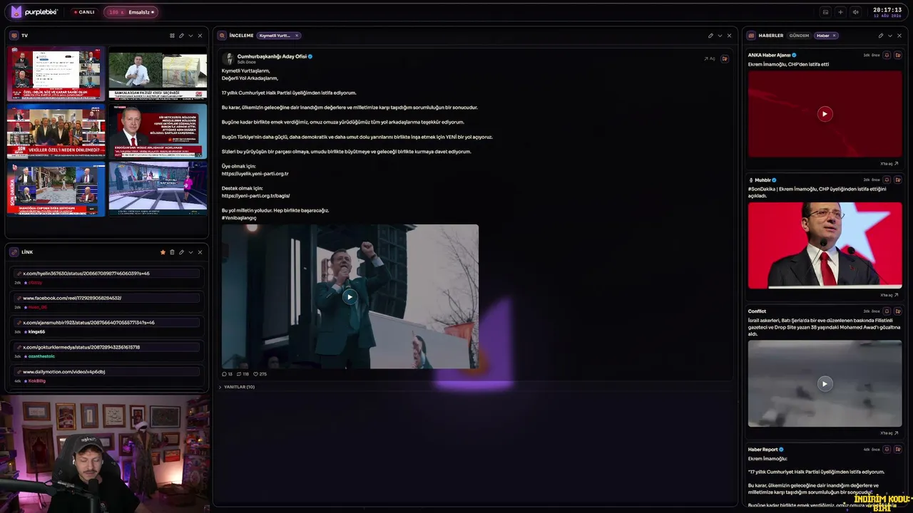
Task: Close the Haber tab
Action: [x=834, y=36]
